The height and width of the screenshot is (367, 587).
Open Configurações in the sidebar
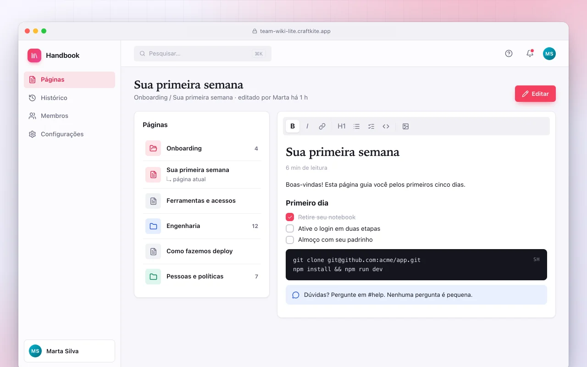[69, 134]
